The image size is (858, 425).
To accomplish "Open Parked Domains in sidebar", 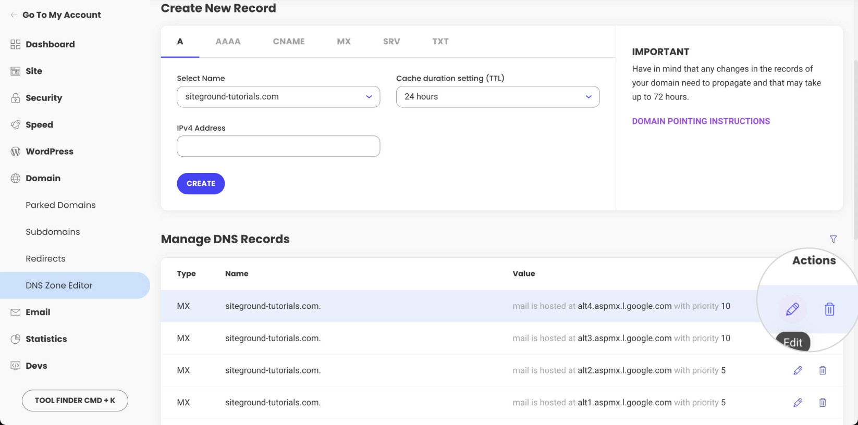I will pos(60,205).
